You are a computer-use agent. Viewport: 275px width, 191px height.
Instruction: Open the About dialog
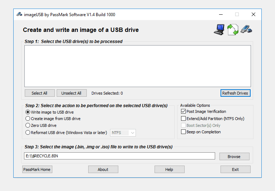(103, 169)
